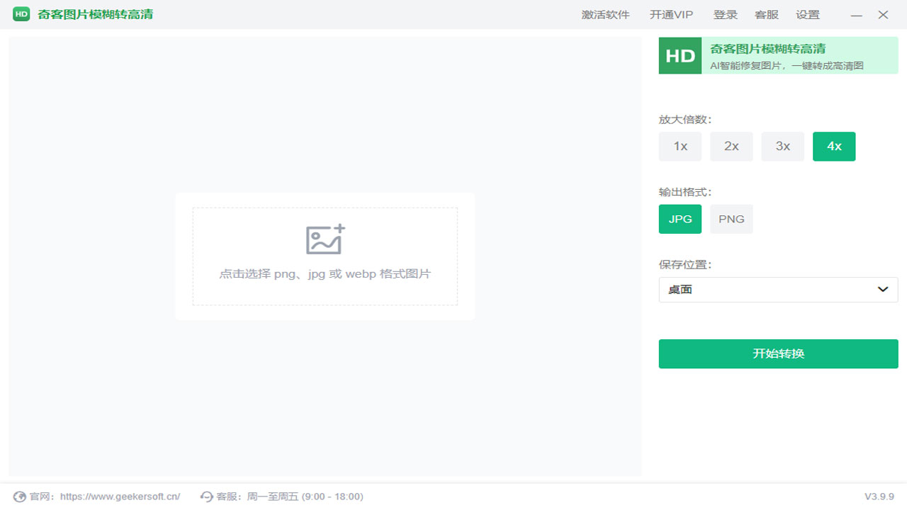Select the 1x magnification option

(x=680, y=146)
